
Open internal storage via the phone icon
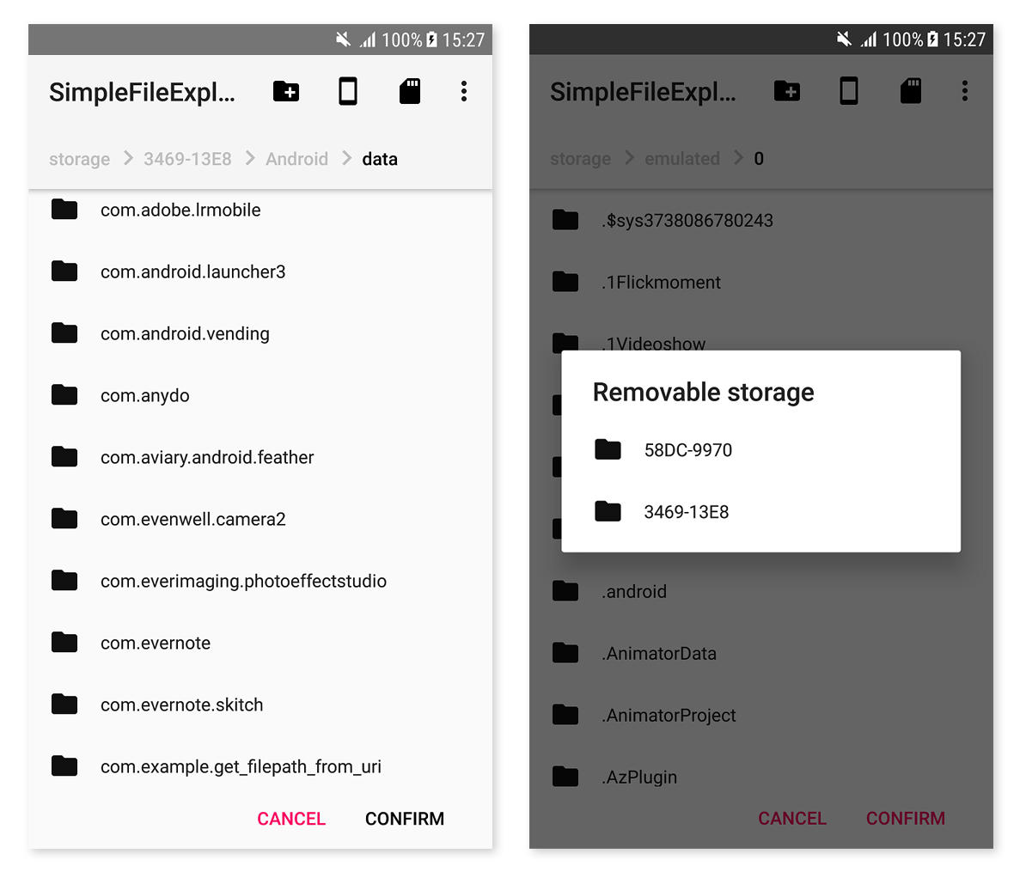point(348,91)
